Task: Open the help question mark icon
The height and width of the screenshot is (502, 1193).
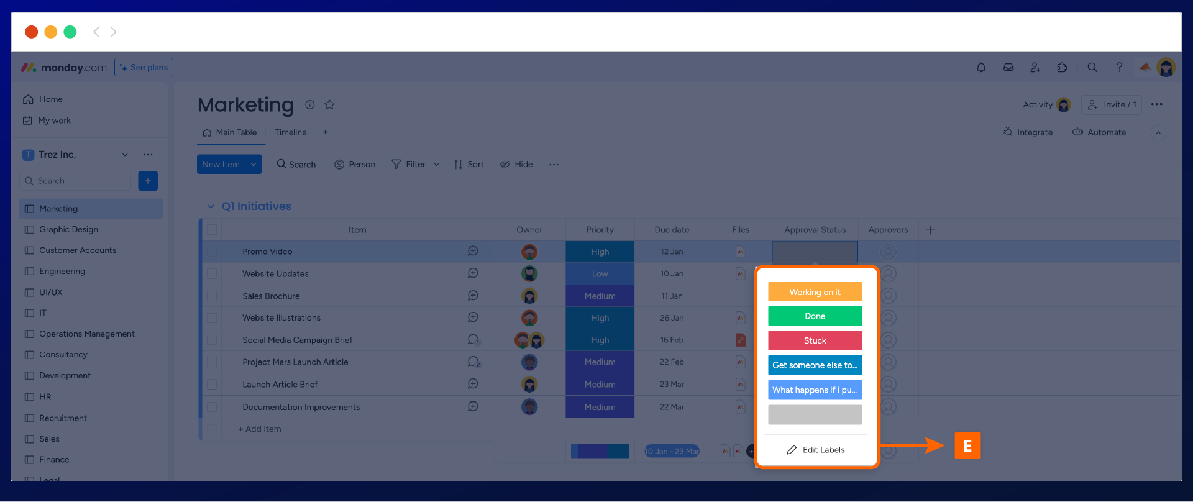Action: (x=1120, y=68)
